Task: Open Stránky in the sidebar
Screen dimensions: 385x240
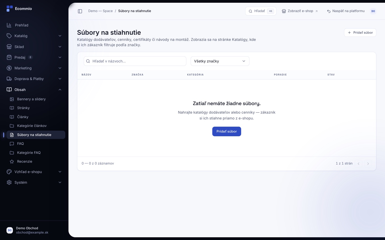Action: pyautogui.click(x=36, y=108)
